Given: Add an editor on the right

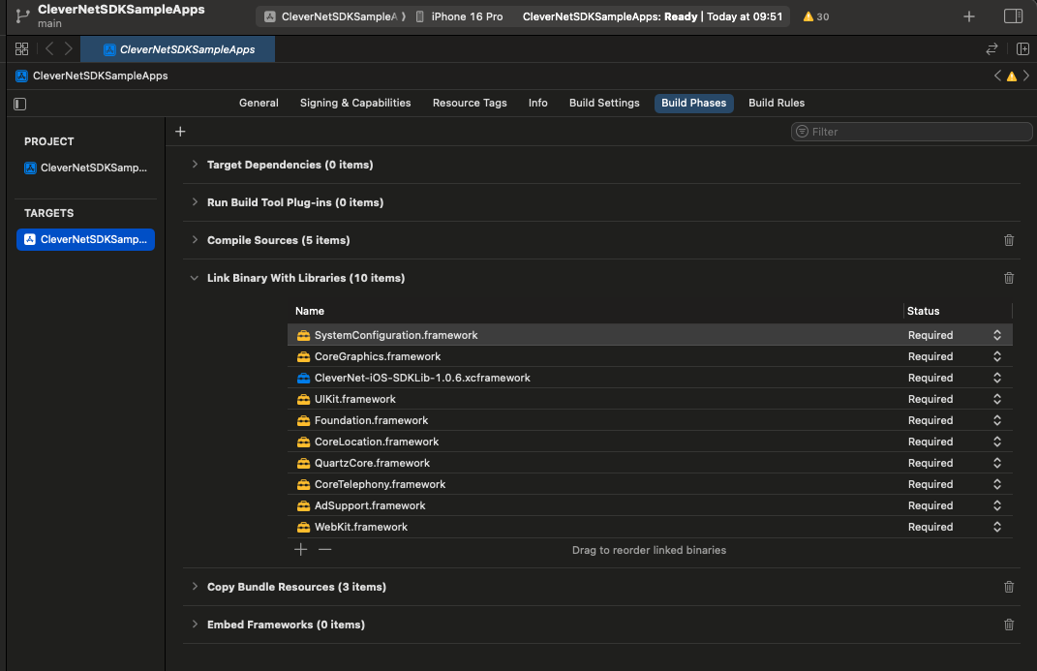Looking at the screenshot, I should 1022,49.
